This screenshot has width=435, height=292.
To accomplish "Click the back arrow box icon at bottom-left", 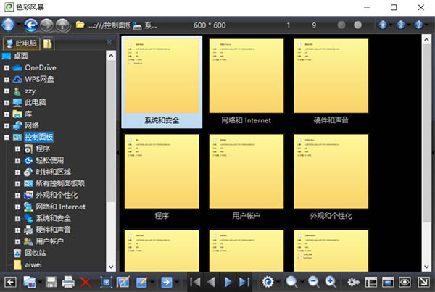I will pyautogui.click(x=11, y=283).
